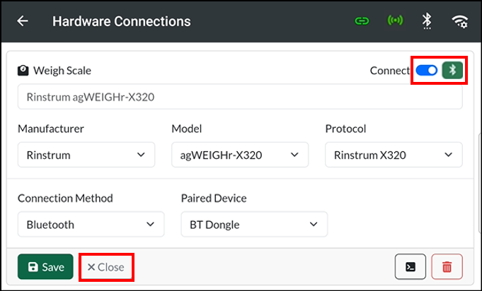This screenshot has height=291, width=482.
Task: Toggle the Connect switch
Action: (427, 71)
